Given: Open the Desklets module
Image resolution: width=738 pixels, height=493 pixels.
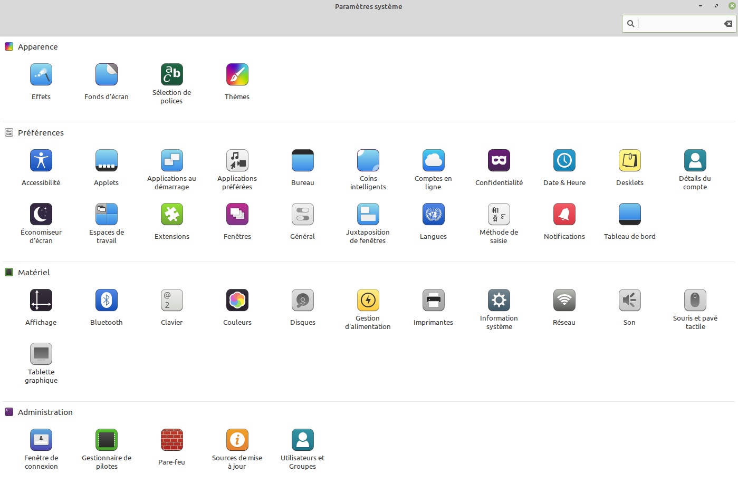Looking at the screenshot, I should coord(630,161).
